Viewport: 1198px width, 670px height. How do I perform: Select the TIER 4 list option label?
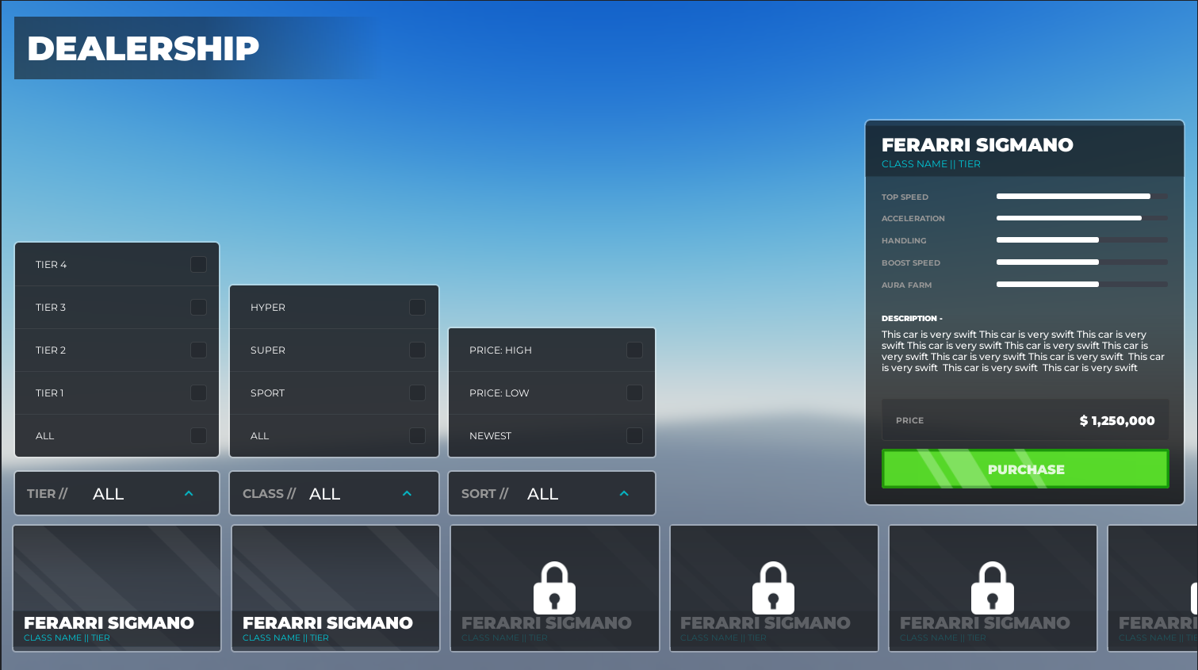coord(51,265)
